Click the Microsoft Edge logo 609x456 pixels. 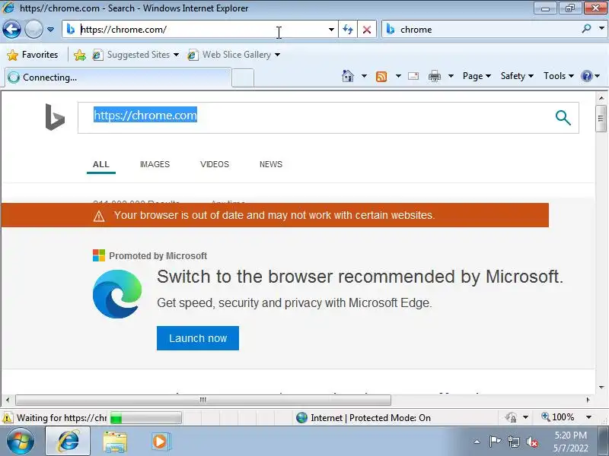point(117,294)
